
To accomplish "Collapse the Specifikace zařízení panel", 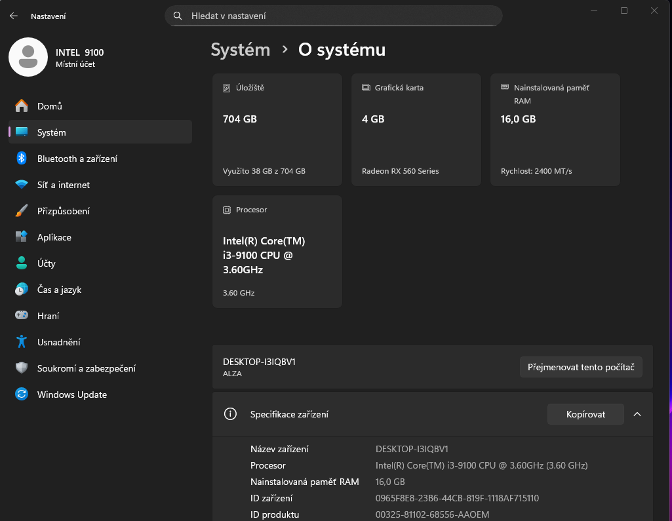I will click(x=637, y=414).
